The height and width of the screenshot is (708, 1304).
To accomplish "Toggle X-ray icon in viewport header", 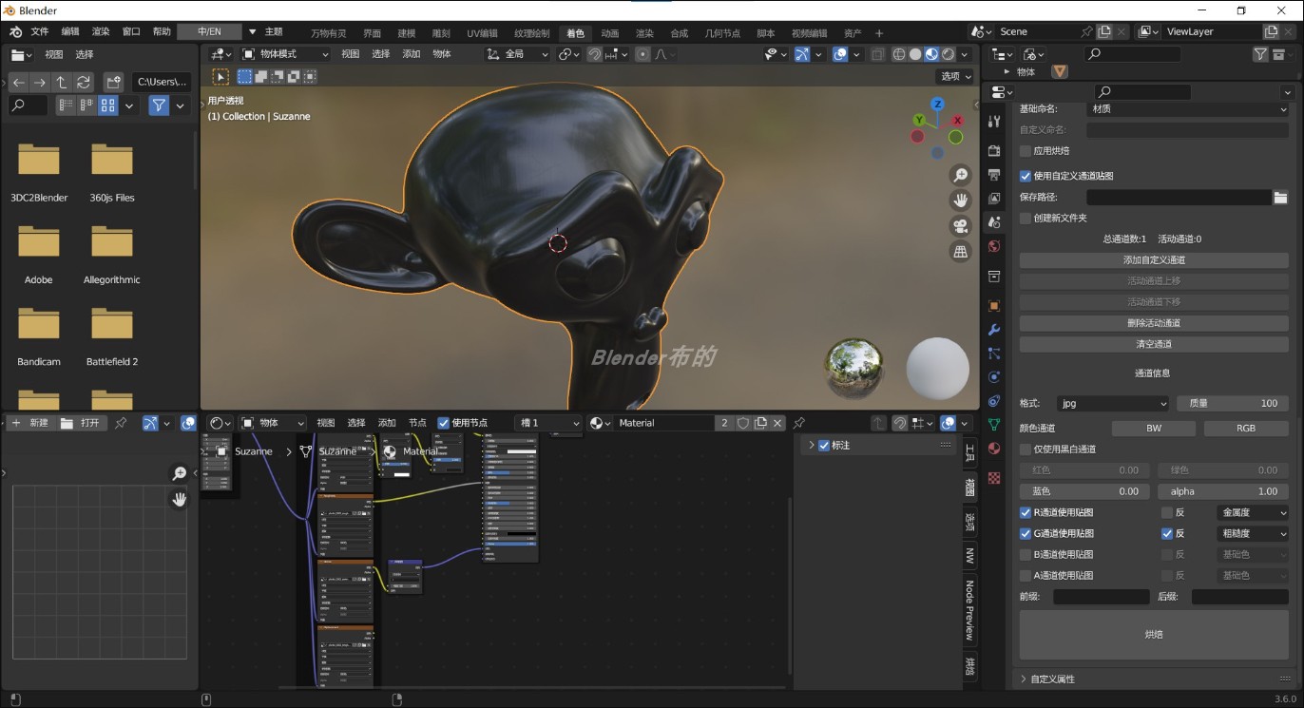I will 877,54.
